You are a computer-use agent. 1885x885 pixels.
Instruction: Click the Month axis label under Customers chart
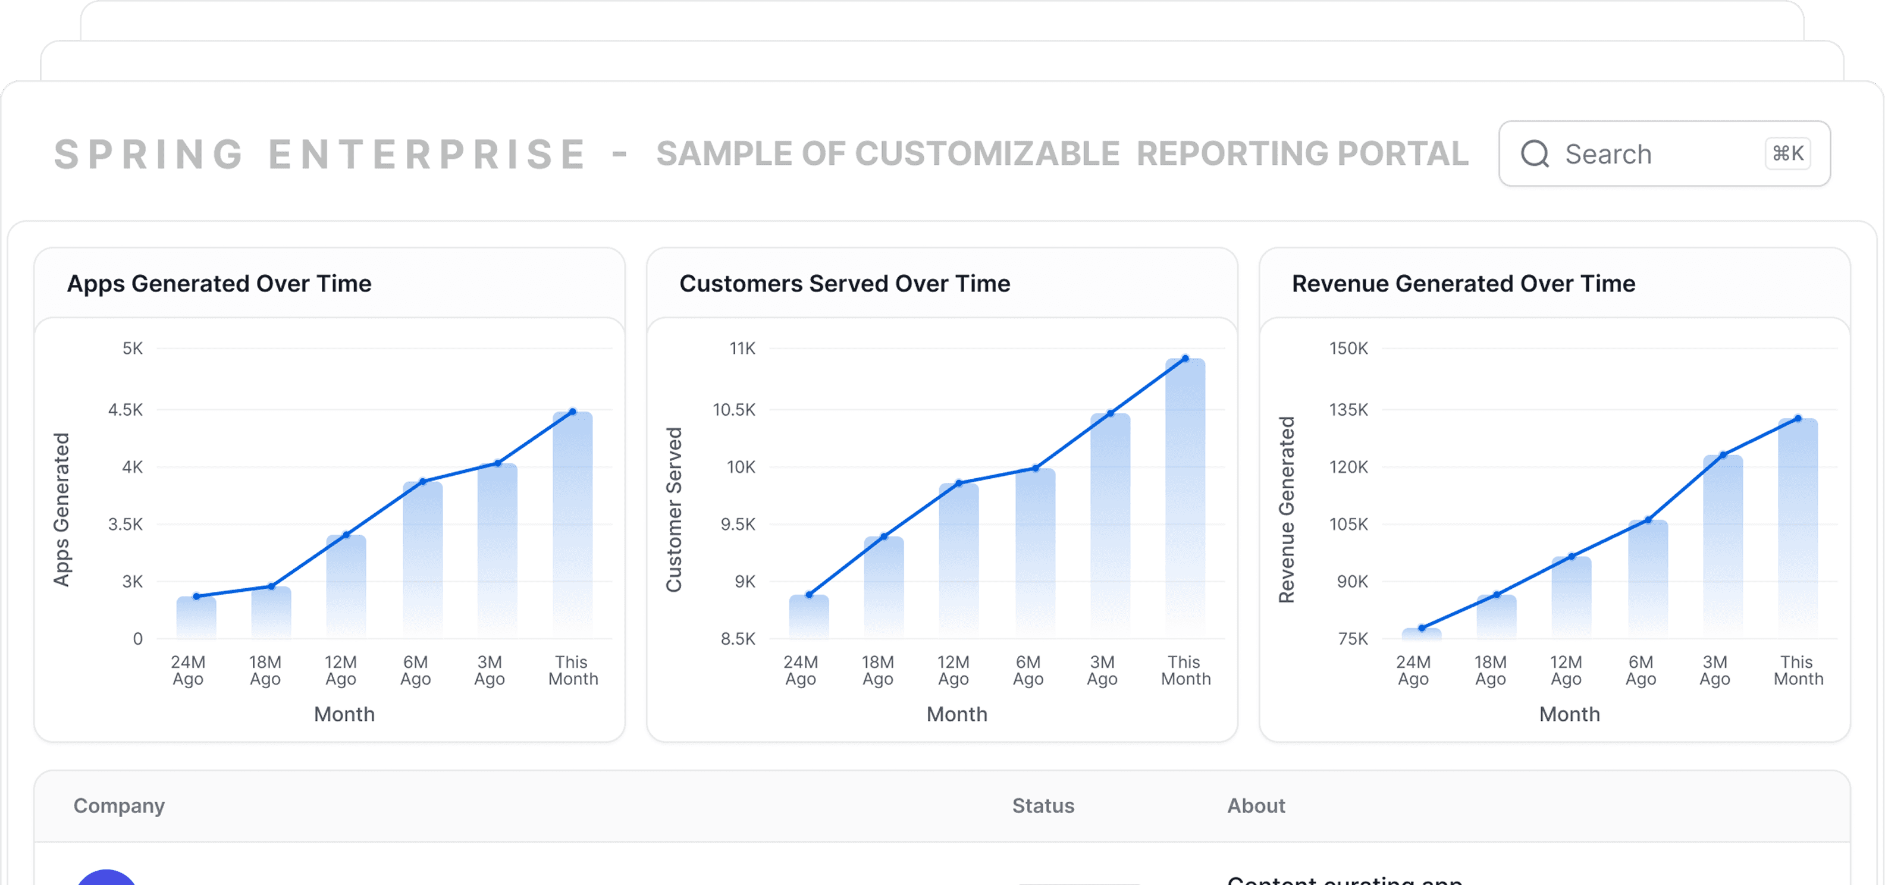pyautogui.click(x=956, y=714)
